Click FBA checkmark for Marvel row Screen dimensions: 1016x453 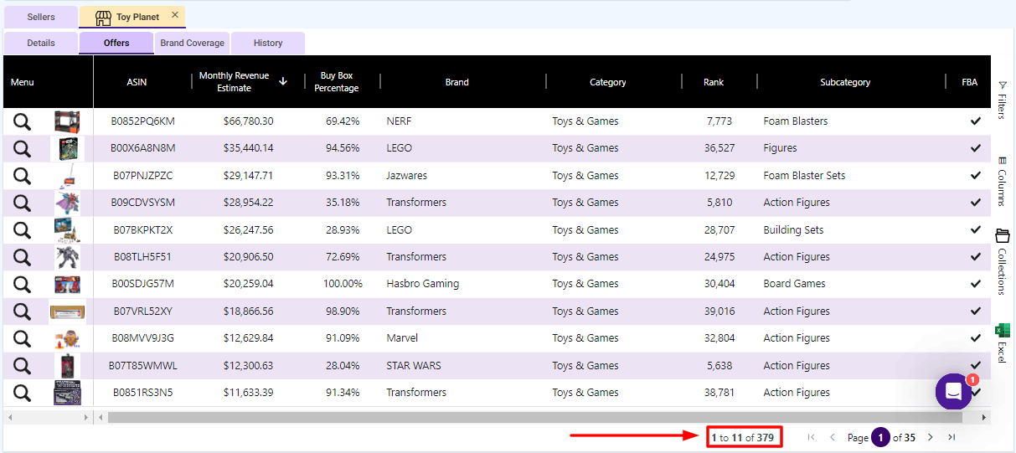coord(976,338)
